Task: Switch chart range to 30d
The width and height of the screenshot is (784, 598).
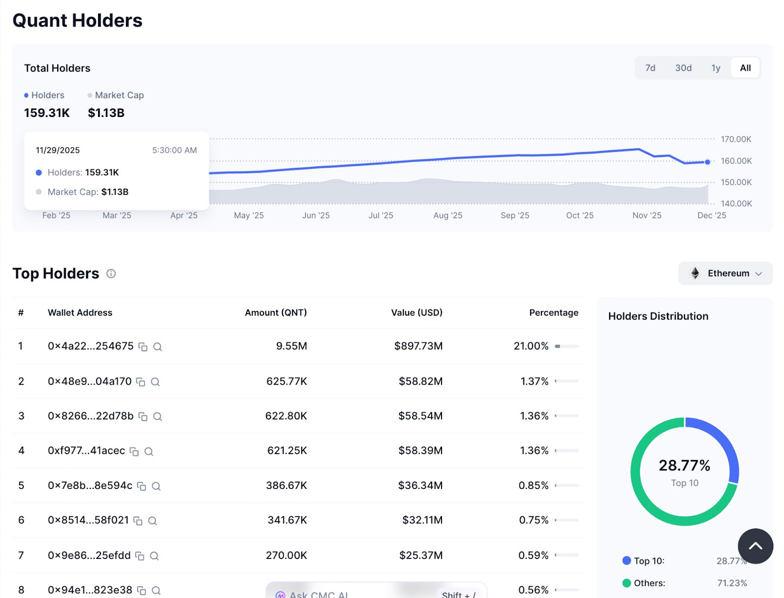Action: click(683, 68)
